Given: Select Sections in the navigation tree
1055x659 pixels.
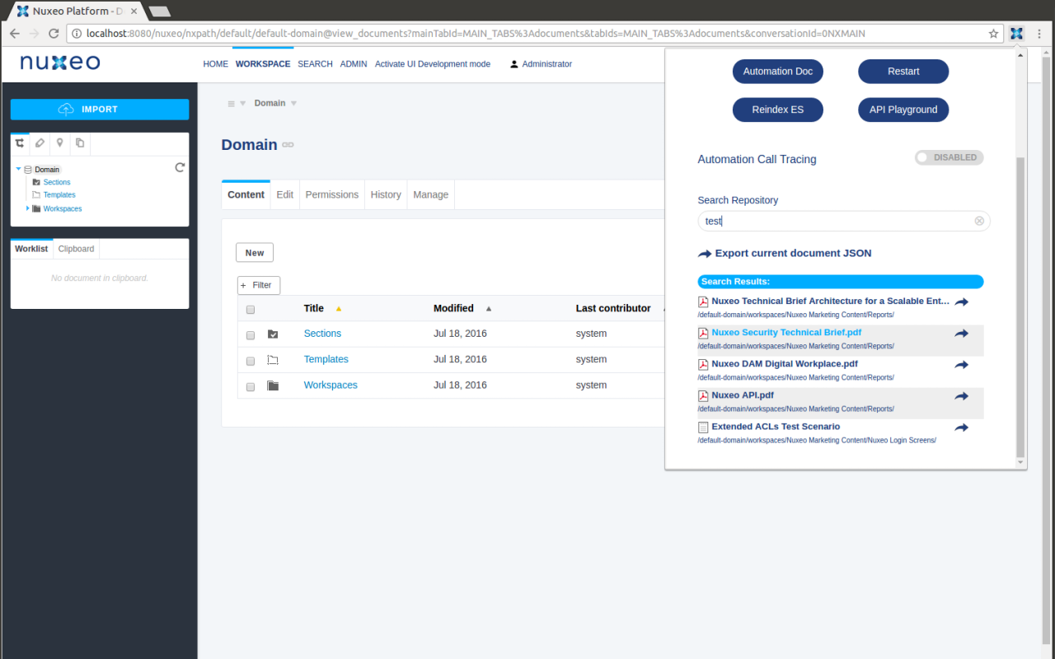Looking at the screenshot, I should pos(57,182).
